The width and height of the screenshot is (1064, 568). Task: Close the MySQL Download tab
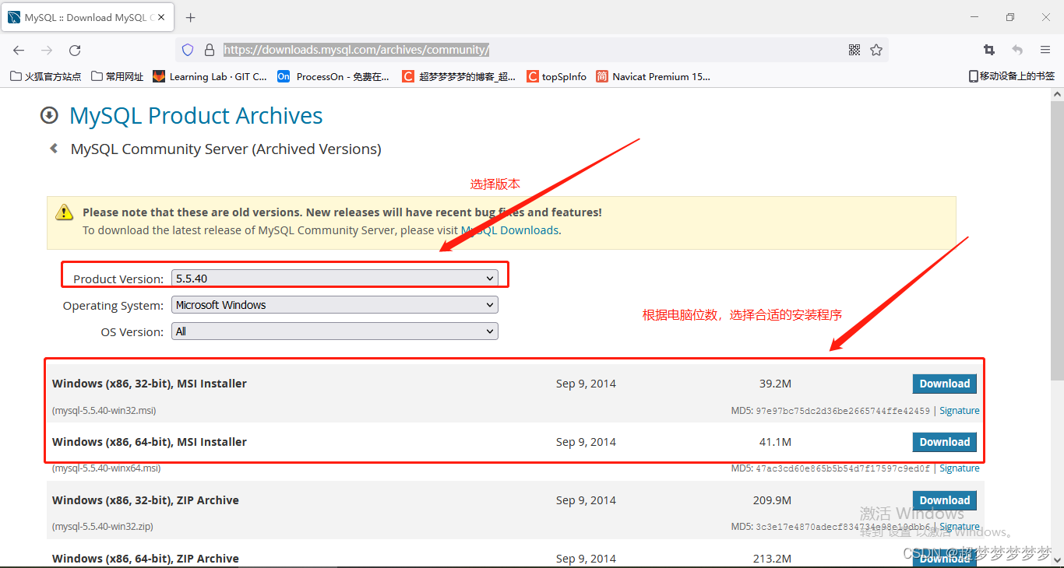coord(162,17)
